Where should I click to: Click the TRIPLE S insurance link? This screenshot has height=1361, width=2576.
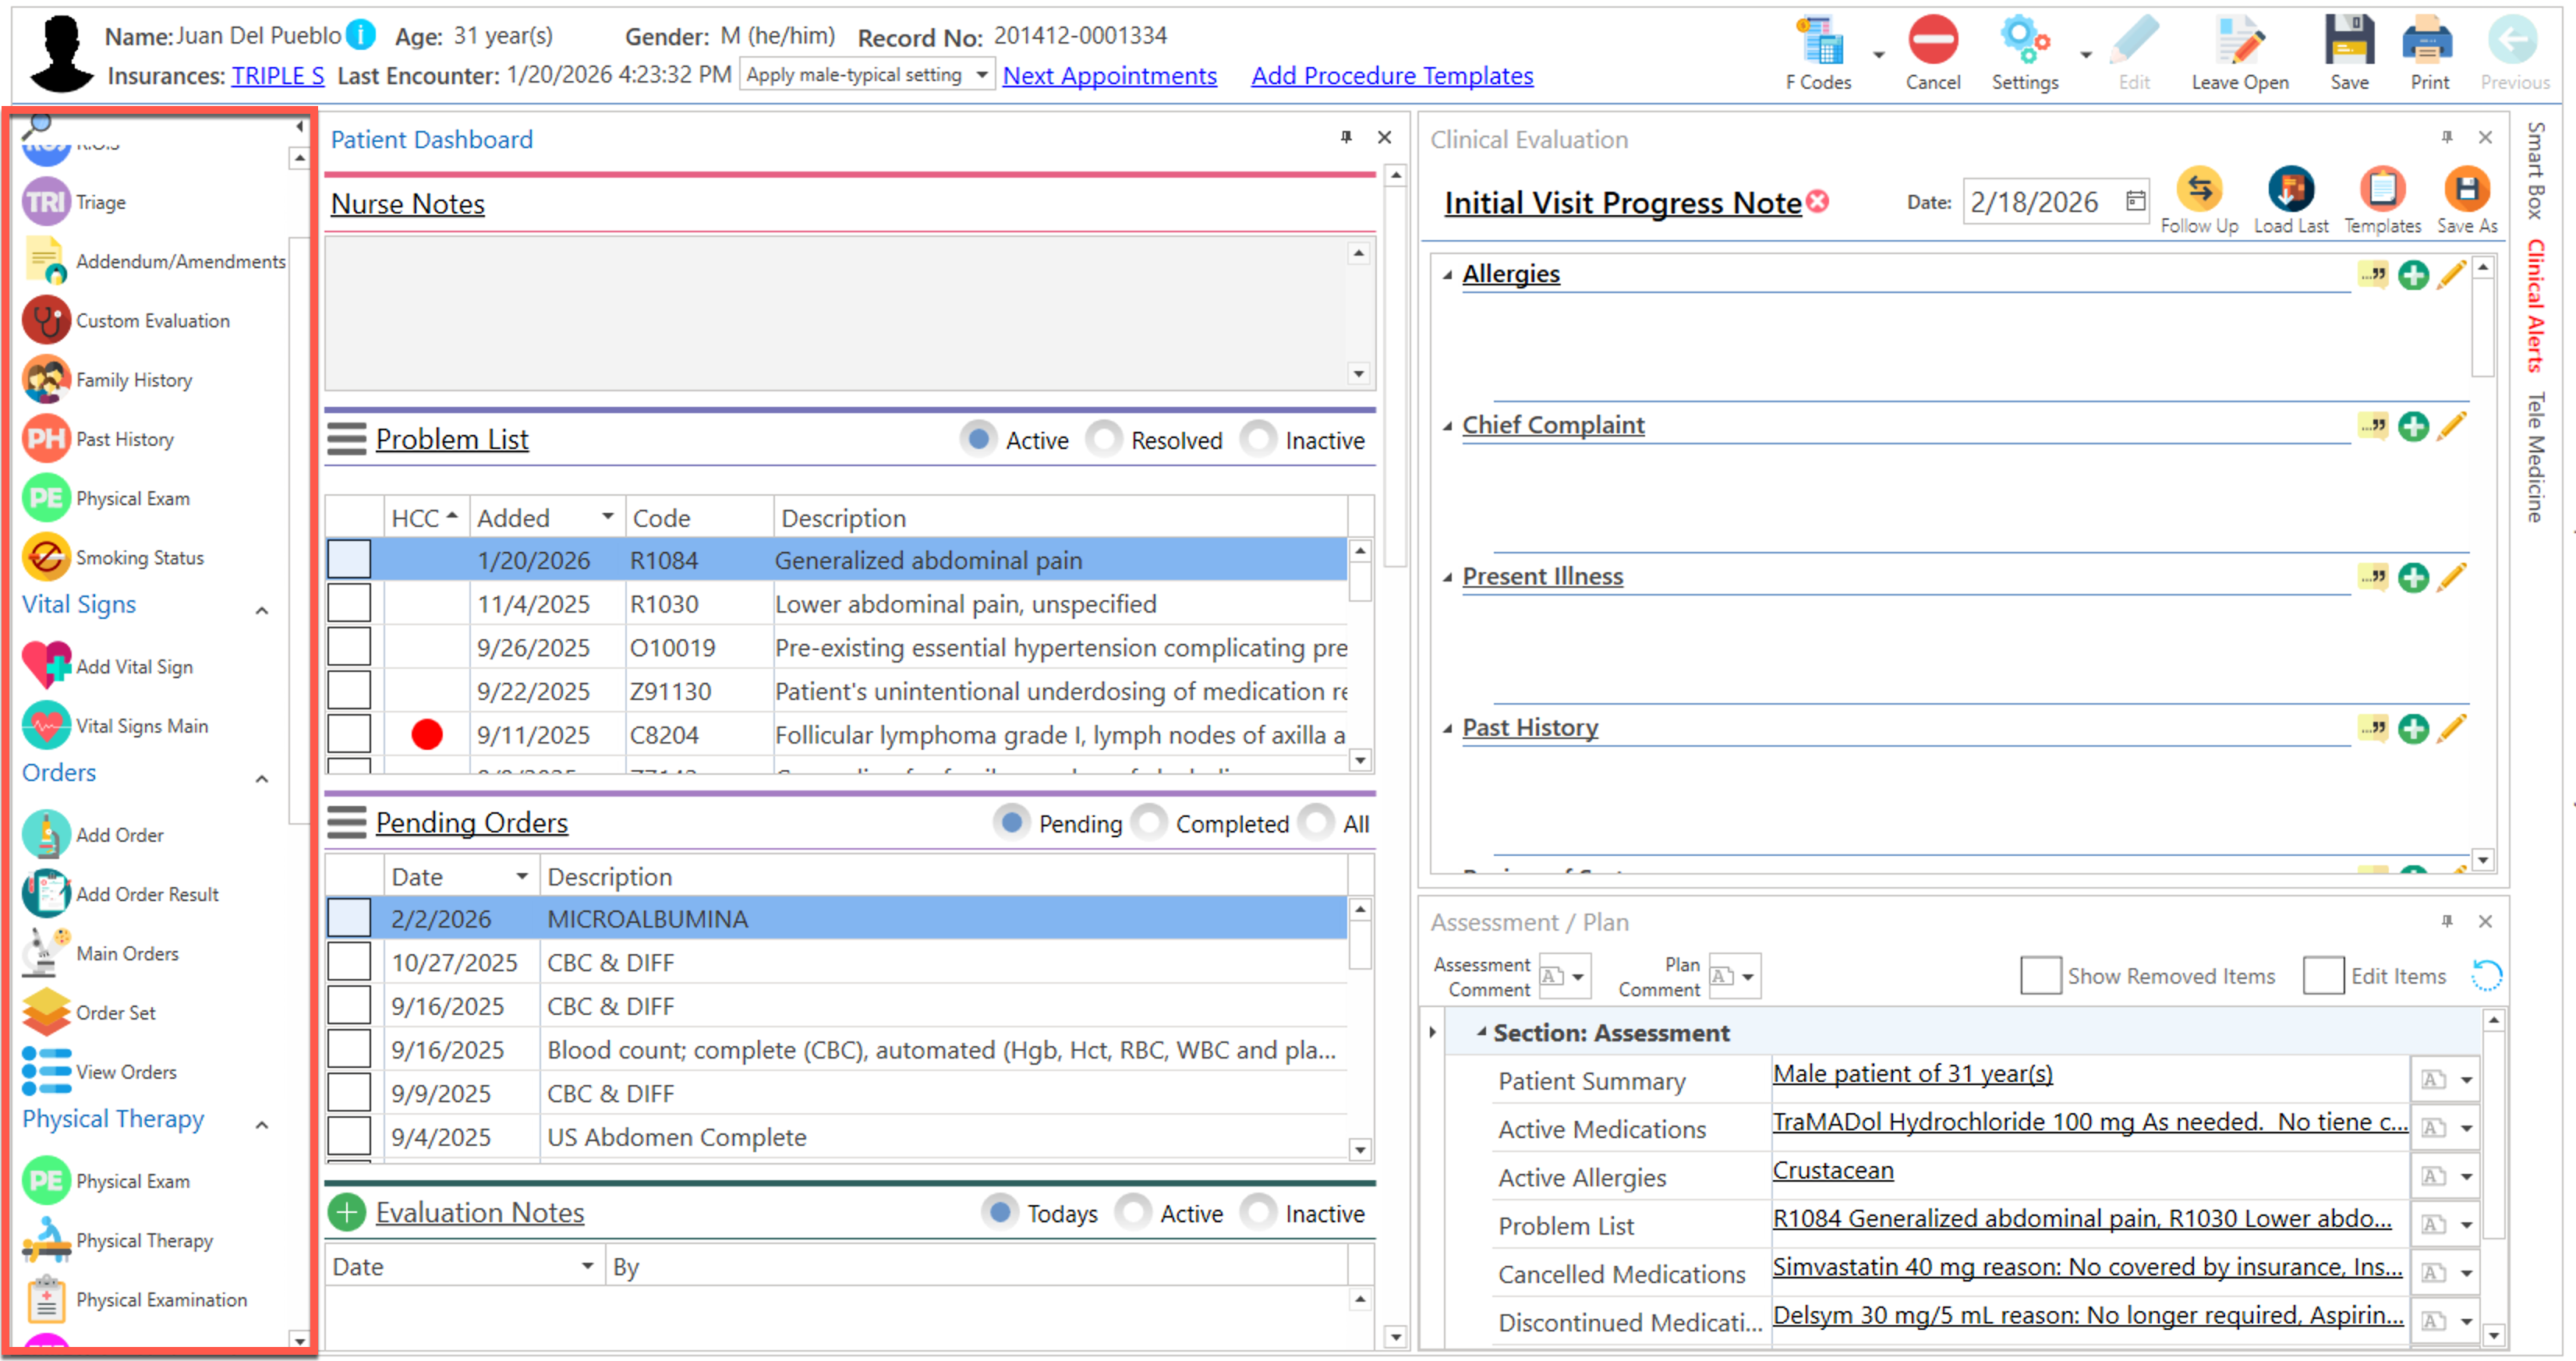point(278,76)
